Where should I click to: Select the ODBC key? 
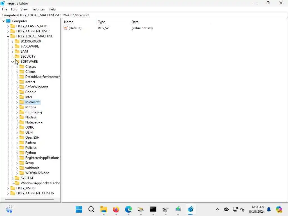[30, 127]
